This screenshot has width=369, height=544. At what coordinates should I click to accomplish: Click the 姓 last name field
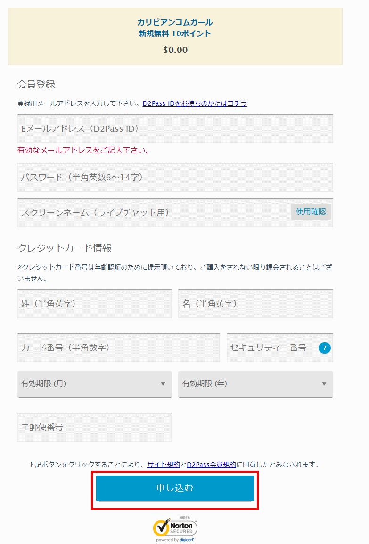pos(94,304)
